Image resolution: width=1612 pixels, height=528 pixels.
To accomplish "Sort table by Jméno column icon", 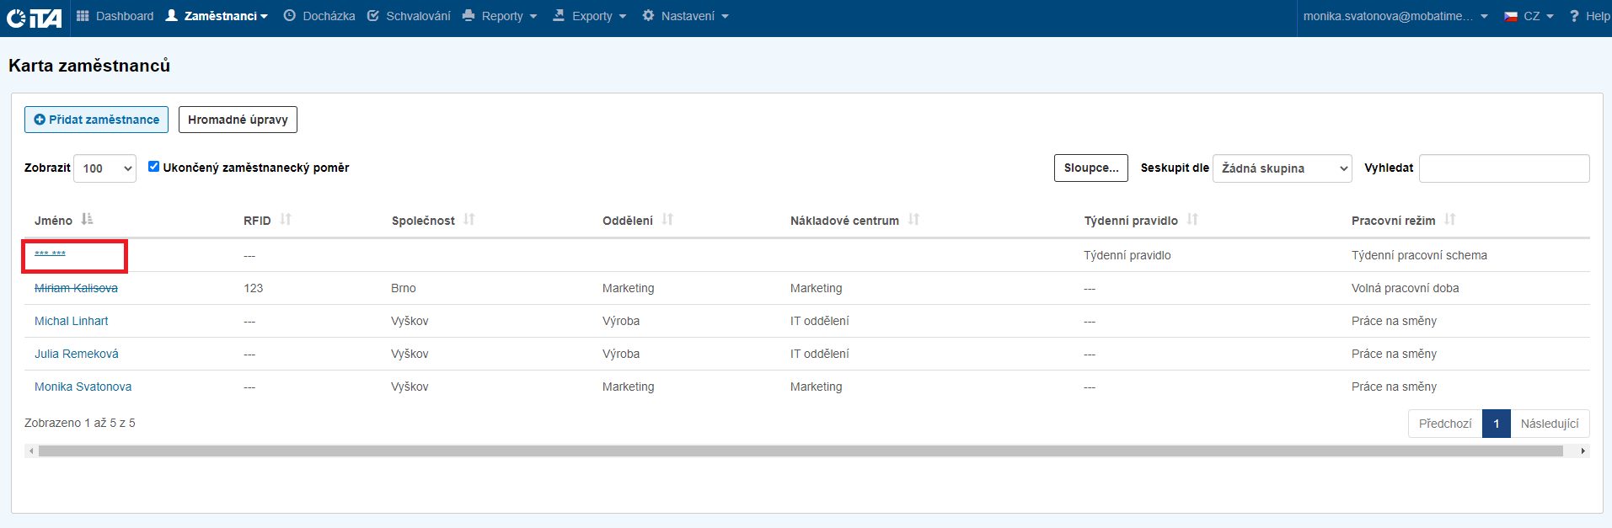I will click(87, 220).
